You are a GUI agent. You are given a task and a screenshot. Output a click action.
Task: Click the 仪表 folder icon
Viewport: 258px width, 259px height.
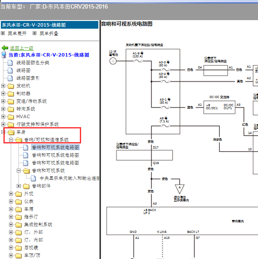[x=18, y=201]
